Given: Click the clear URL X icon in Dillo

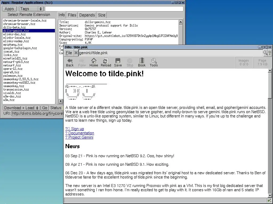Looking at the screenshot, I should tap(76, 53).
